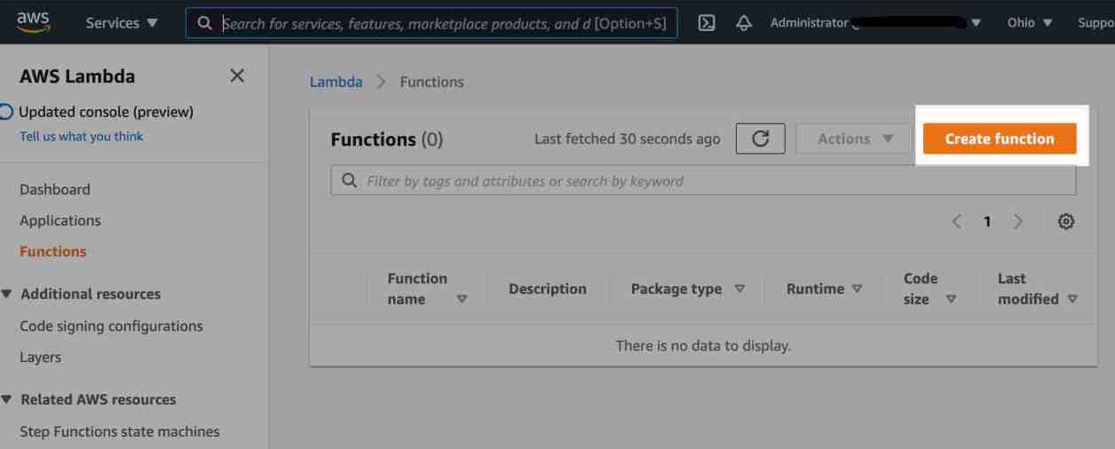Click the search magnifier icon in filter field
Screen dimensions: 1115x449
pyautogui.click(x=349, y=181)
